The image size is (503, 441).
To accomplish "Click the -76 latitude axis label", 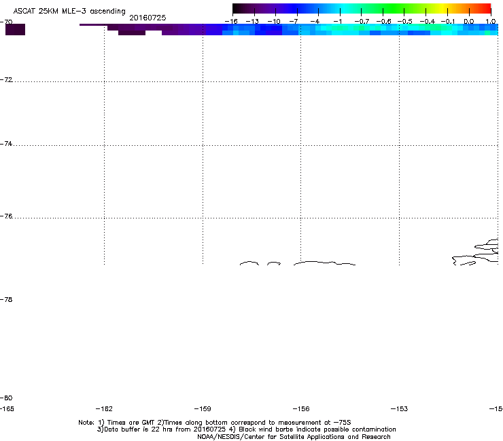I will [6, 216].
